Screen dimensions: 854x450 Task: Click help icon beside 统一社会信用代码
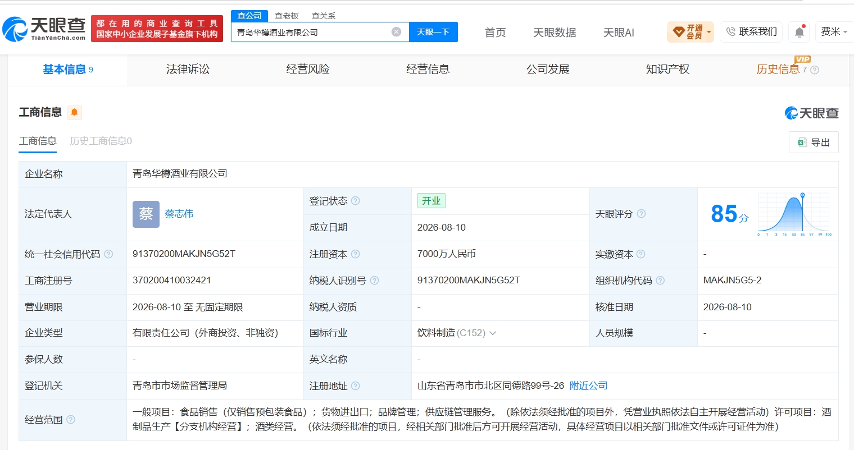click(x=108, y=254)
